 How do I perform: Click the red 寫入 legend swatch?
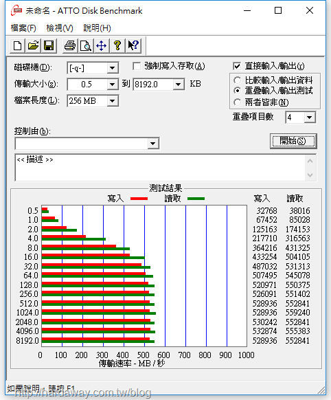pos(139,199)
